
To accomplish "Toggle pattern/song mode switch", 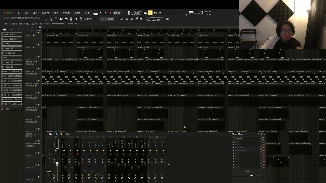I will click(96, 13).
